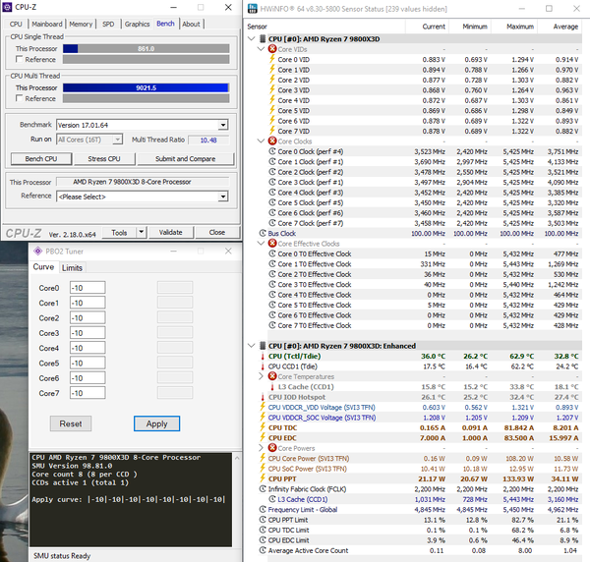The width and height of the screenshot is (590, 562).
Task: Switch to Limits tab in PBO2 Tuner
Action: click(72, 267)
